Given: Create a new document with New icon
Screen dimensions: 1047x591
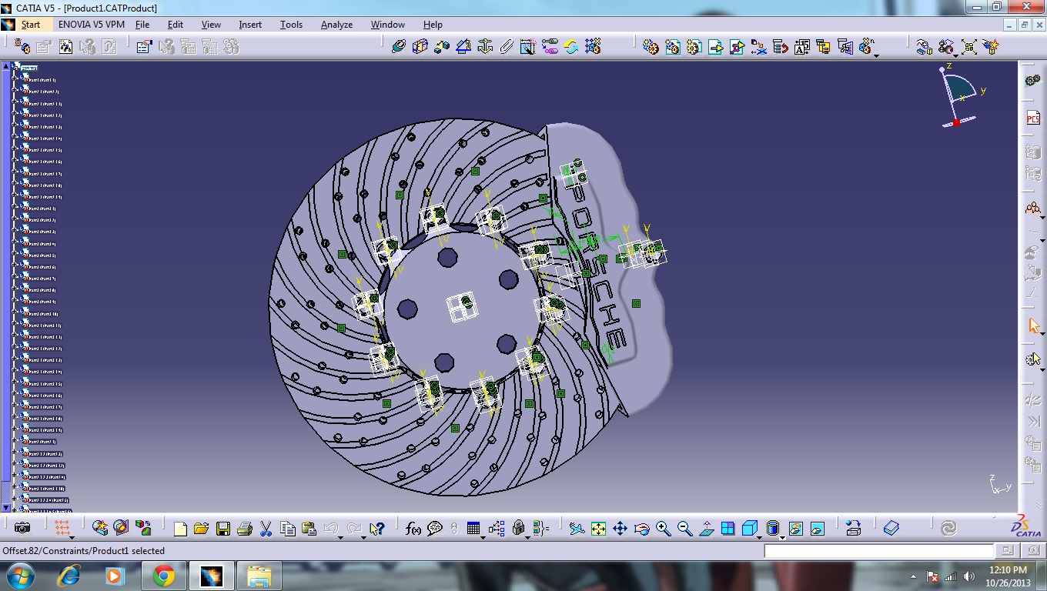Looking at the screenshot, I should (180, 529).
